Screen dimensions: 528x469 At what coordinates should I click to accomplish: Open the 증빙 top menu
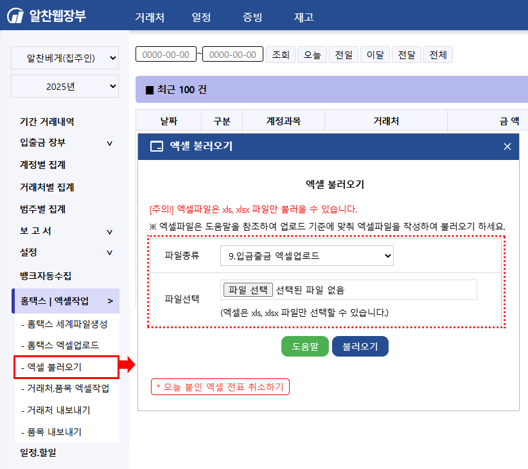pyautogui.click(x=252, y=17)
